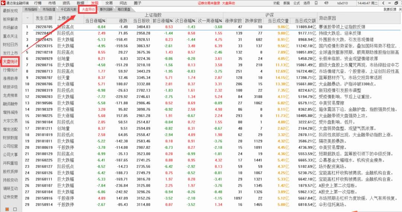The height and width of the screenshot is (212, 402).
Task: Open the 行情 menu
Action: [x=38, y=3]
